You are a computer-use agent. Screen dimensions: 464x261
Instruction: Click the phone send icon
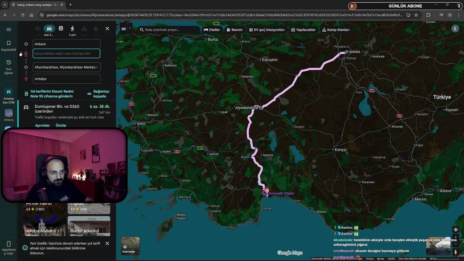[x=26, y=94]
